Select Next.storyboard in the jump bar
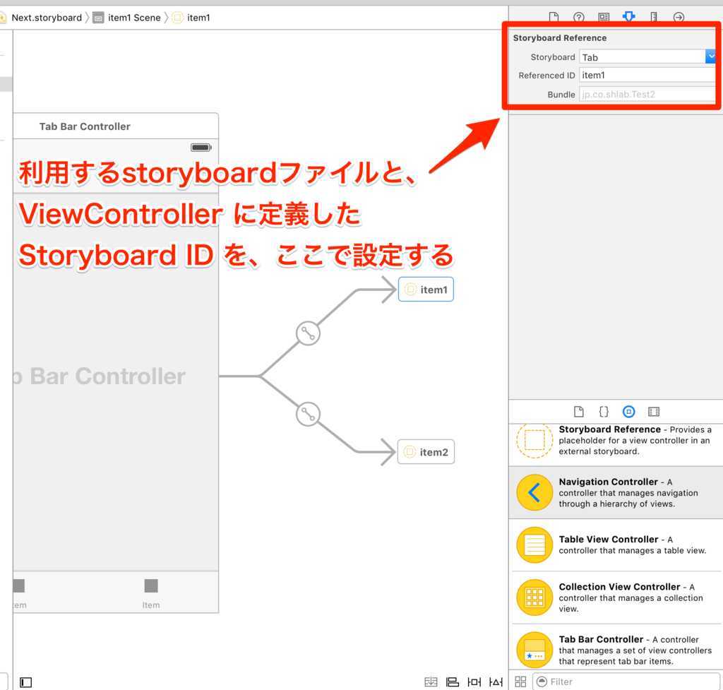The width and height of the screenshot is (723, 690). pyautogui.click(x=47, y=18)
